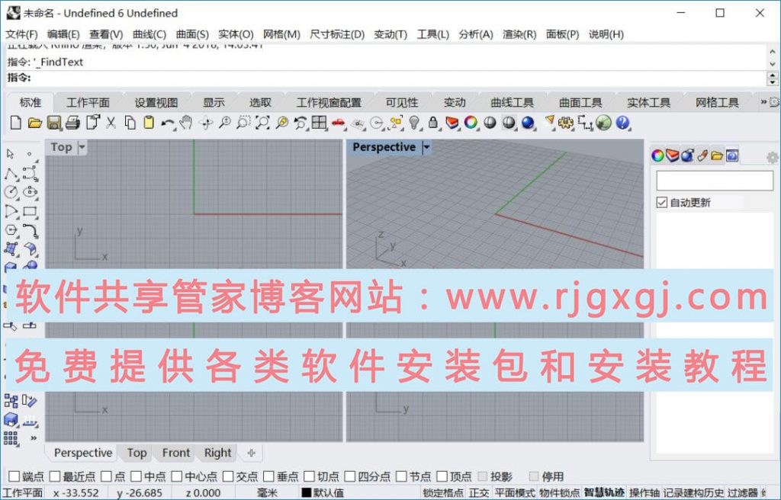Open Options with the gear icon

click(565, 123)
